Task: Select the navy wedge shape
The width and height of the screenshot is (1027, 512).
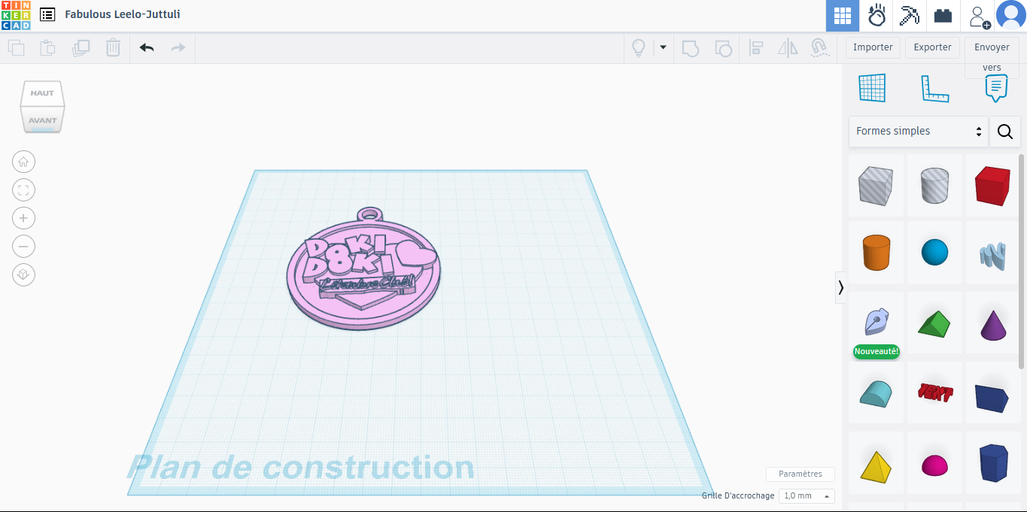Action: tap(992, 396)
